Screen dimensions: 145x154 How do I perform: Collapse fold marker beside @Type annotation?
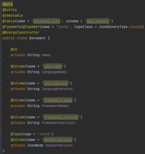click(x=1, y=134)
